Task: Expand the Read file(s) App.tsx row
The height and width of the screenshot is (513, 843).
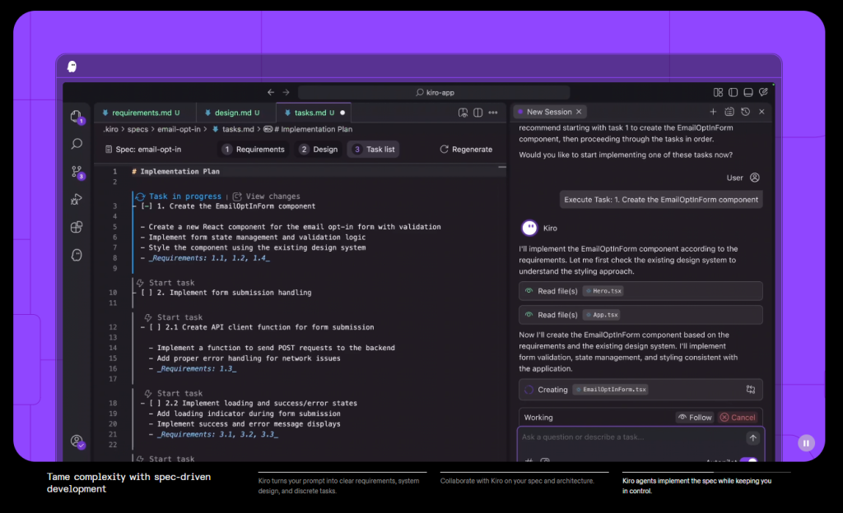Action: tap(640, 315)
